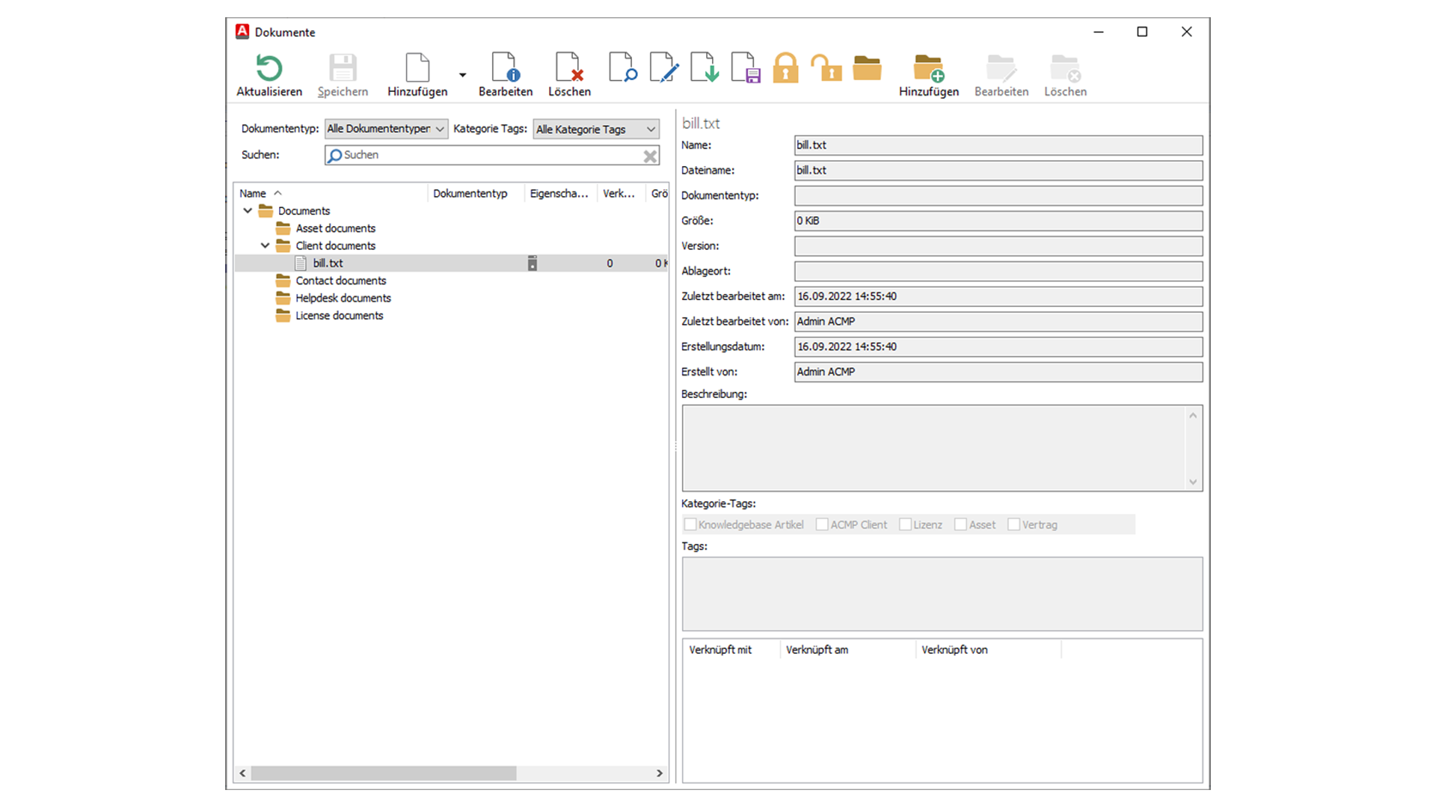Click the Verknüpft am column header
The height and width of the screenshot is (808, 1436).
(x=848, y=650)
